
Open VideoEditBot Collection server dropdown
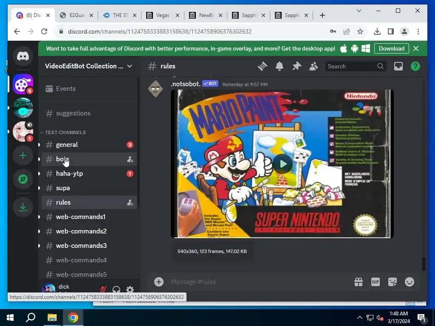click(x=89, y=66)
